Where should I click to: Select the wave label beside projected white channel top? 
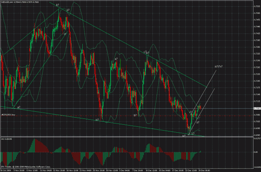click(x=219, y=67)
